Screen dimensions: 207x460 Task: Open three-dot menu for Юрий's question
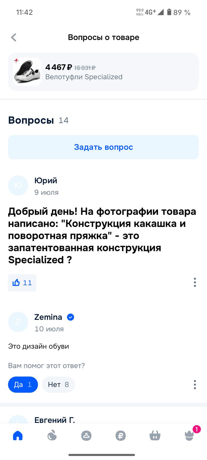(x=195, y=282)
